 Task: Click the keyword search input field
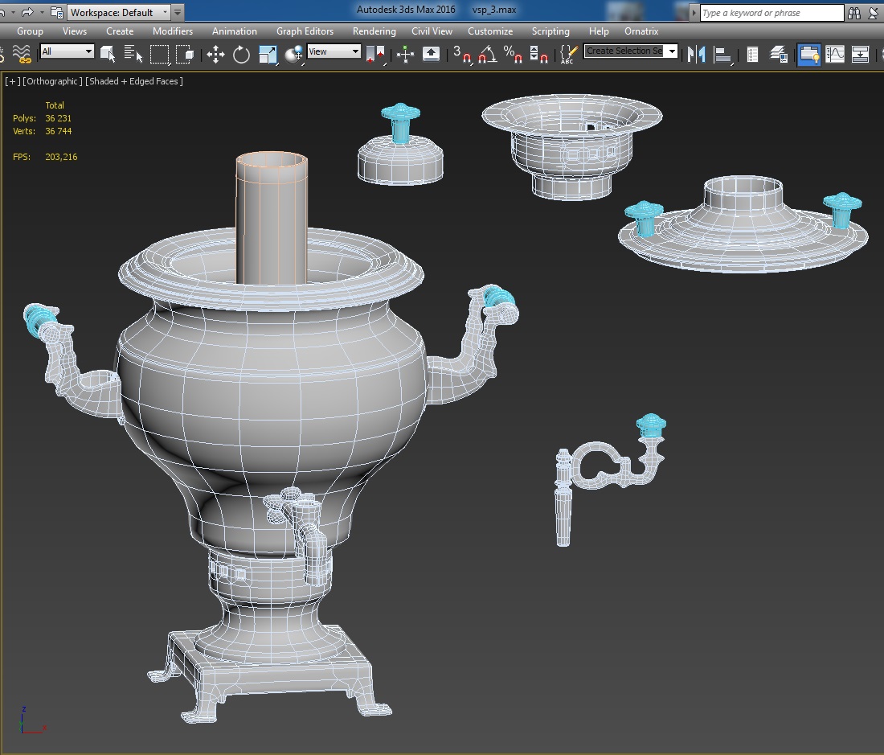(771, 13)
